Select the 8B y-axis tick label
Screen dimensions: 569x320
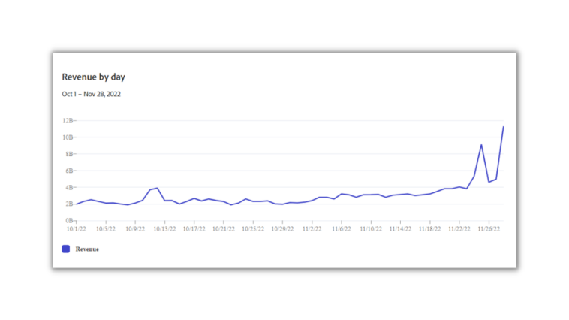pyautogui.click(x=69, y=154)
